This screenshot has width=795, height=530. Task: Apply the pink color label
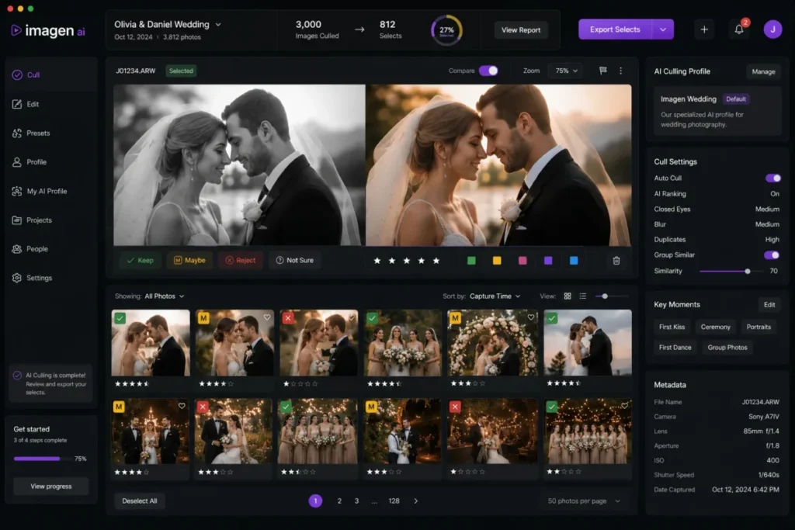tap(522, 261)
